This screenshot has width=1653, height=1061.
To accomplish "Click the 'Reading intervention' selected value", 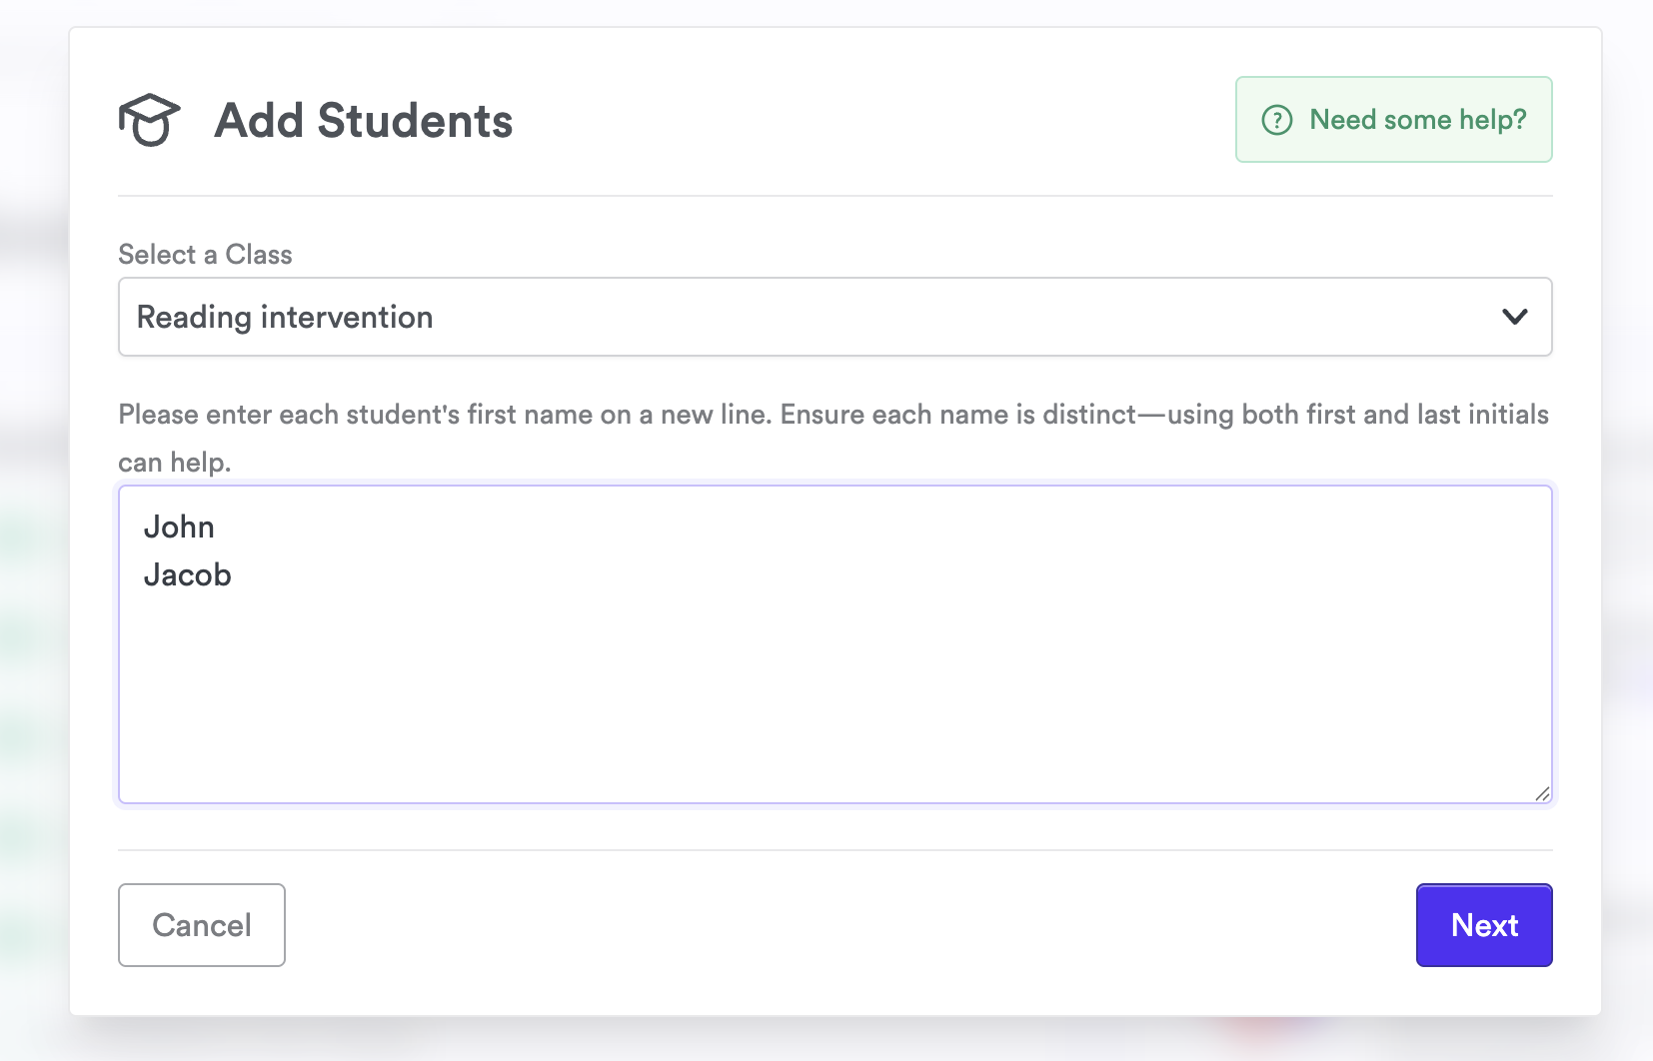I will (285, 317).
